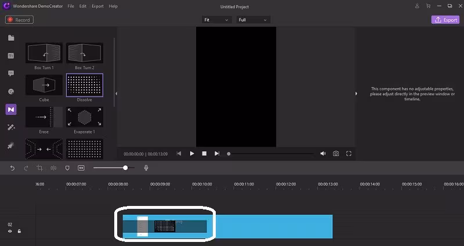Start voiceover with microphone icon

(x=146, y=168)
